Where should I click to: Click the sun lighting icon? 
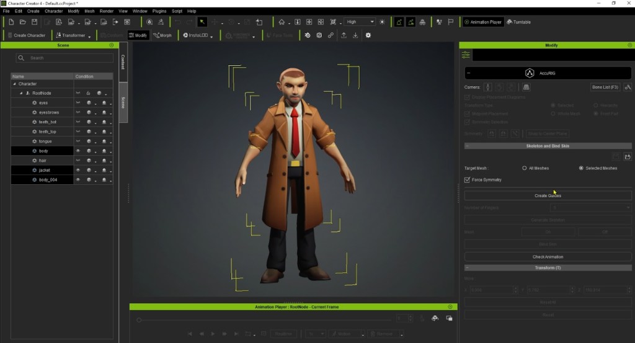382,22
